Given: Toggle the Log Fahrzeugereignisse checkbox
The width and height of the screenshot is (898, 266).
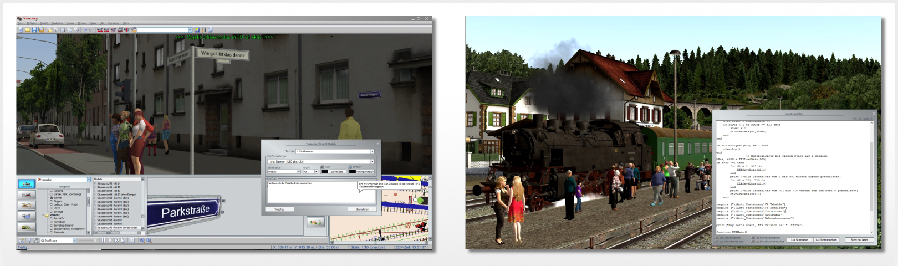Looking at the screenshot, I should coord(753,238).
